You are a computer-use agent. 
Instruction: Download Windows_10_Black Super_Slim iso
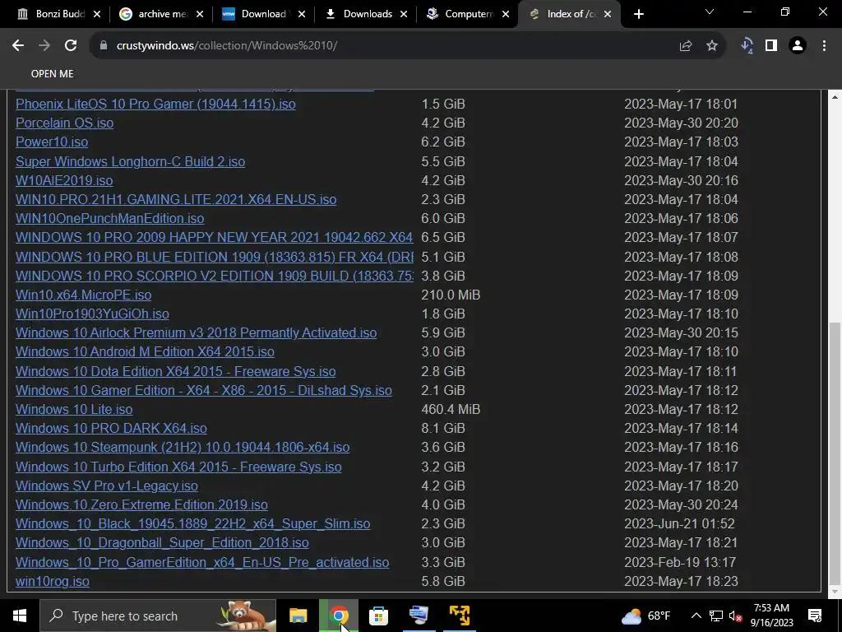(x=192, y=523)
